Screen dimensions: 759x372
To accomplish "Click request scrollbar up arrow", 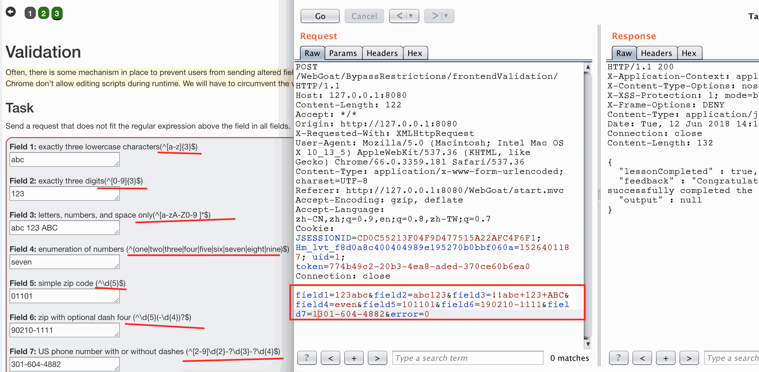I will (x=588, y=67).
